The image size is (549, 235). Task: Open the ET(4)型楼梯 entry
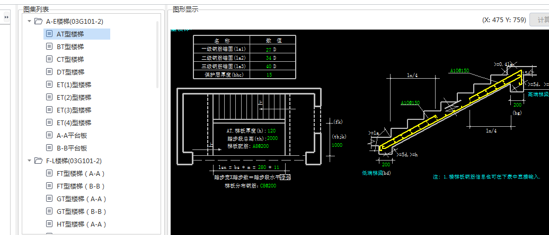pos(74,123)
